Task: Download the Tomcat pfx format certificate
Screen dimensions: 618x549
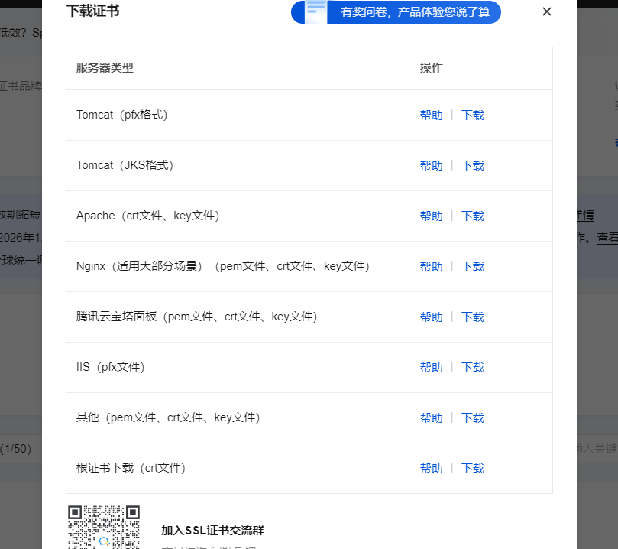Action: pos(473,115)
